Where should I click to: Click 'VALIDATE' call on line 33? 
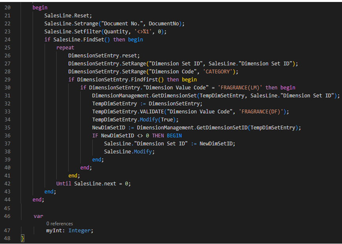[x=152, y=112]
